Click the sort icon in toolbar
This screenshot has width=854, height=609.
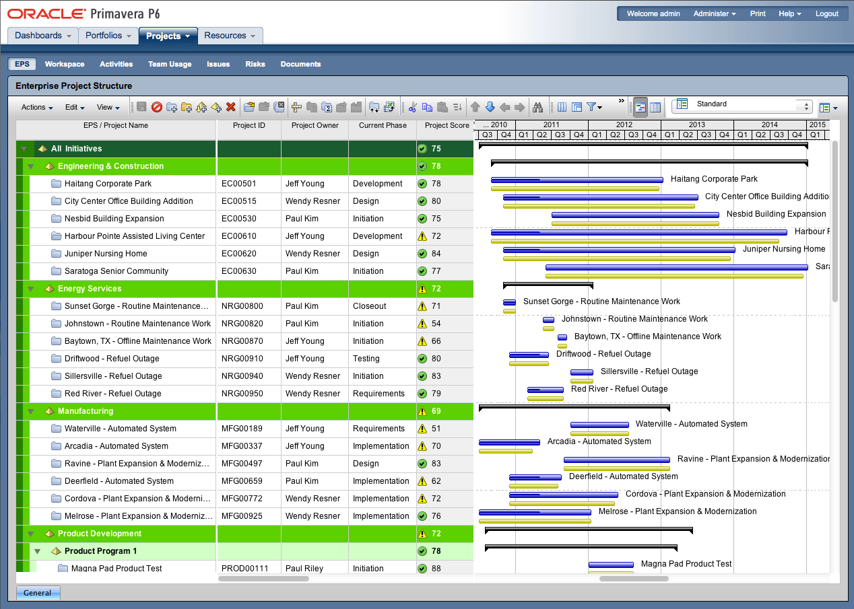click(457, 107)
